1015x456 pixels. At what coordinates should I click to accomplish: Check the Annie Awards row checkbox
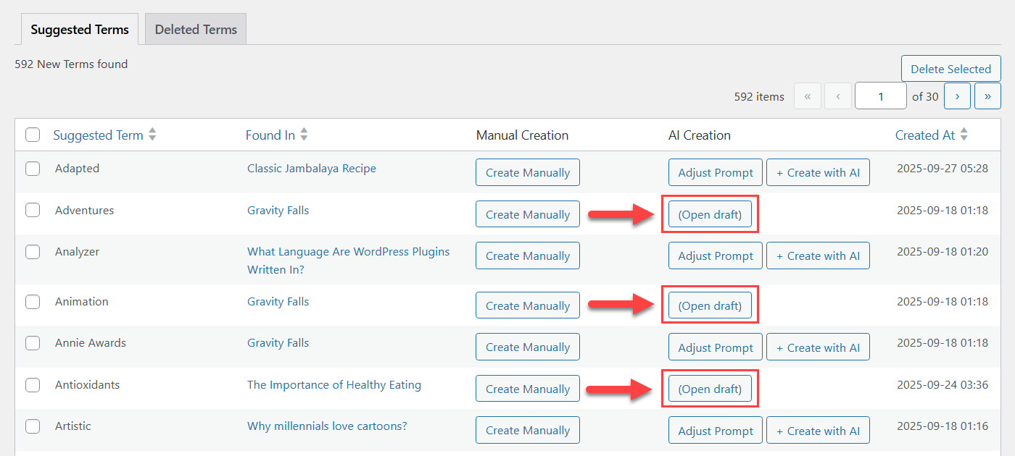coord(33,343)
